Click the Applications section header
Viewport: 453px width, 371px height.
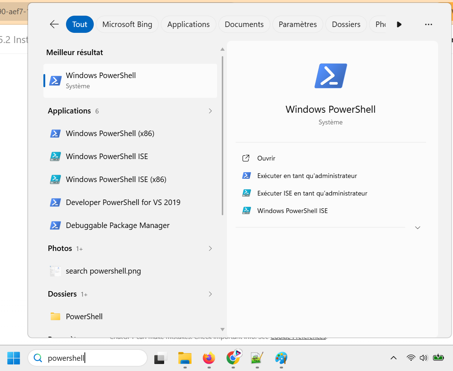[69, 111]
